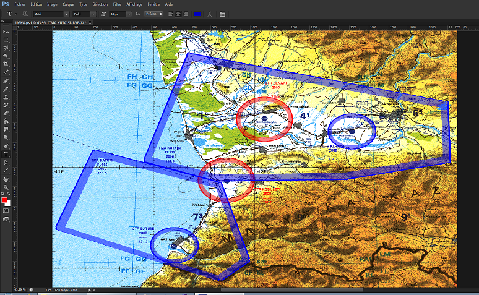Toggle Quick Mask mode
Image resolution: width=479 pixels, height=295 pixels.
click(6, 211)
